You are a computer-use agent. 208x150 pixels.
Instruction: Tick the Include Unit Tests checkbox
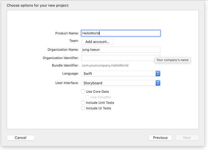pyautogui.click(x=83, y=102)
